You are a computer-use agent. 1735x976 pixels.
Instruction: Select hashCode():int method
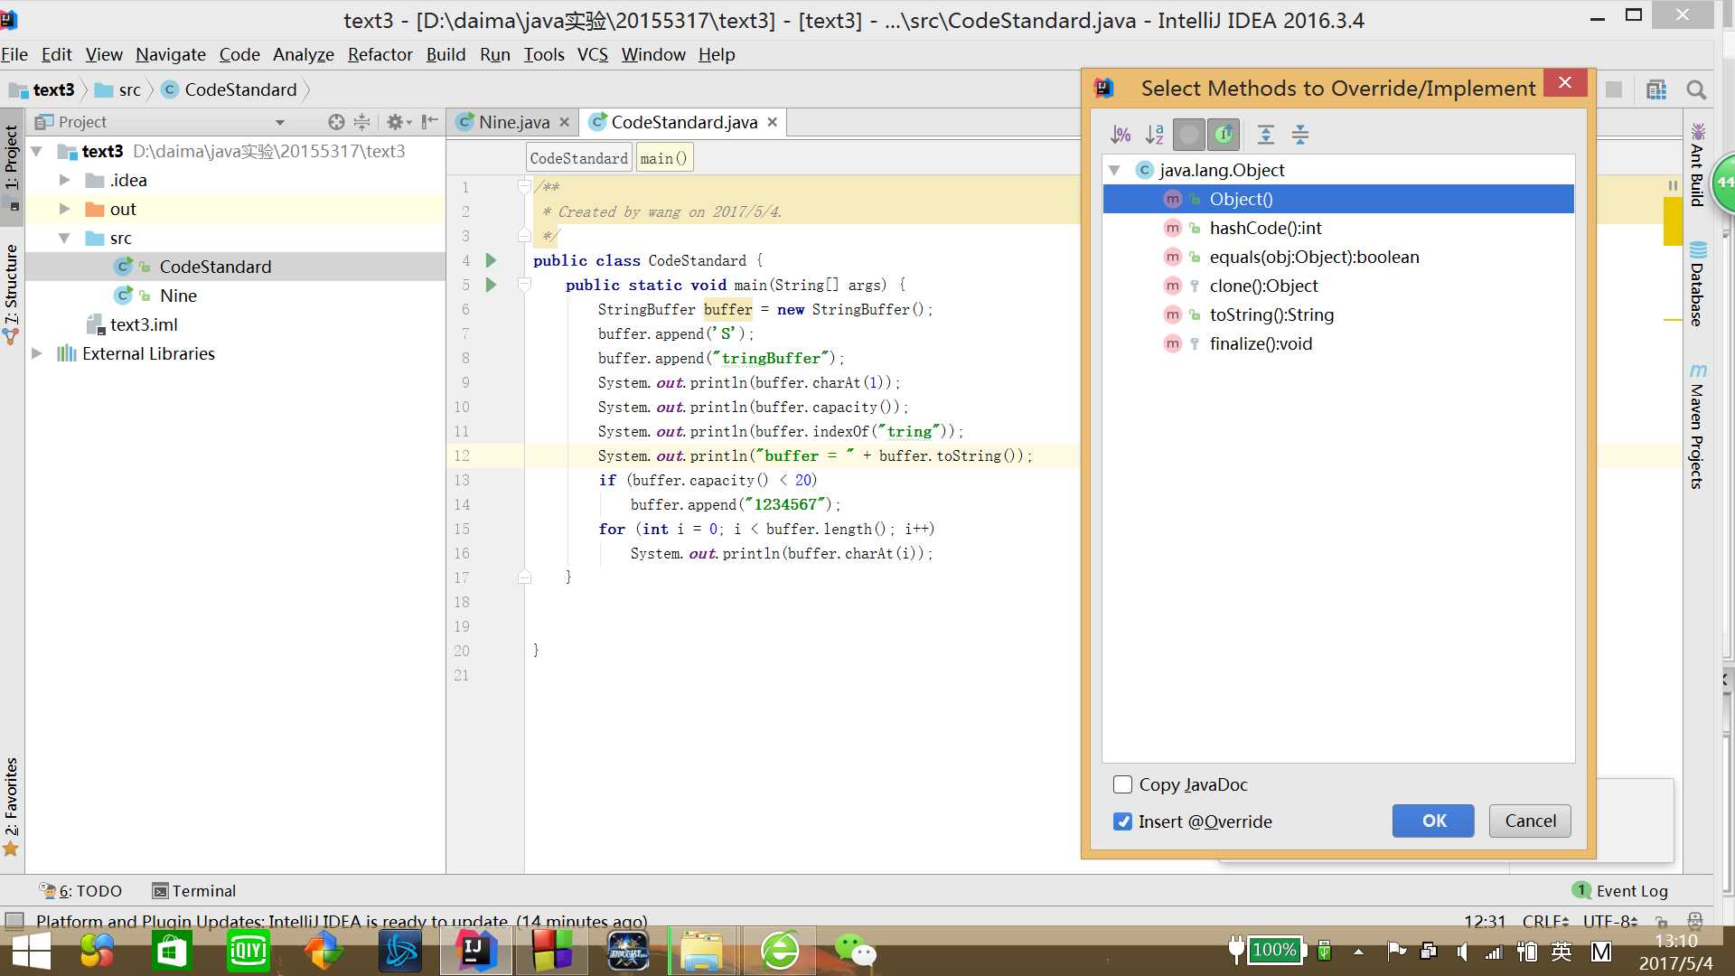[x=1338, y=228]
